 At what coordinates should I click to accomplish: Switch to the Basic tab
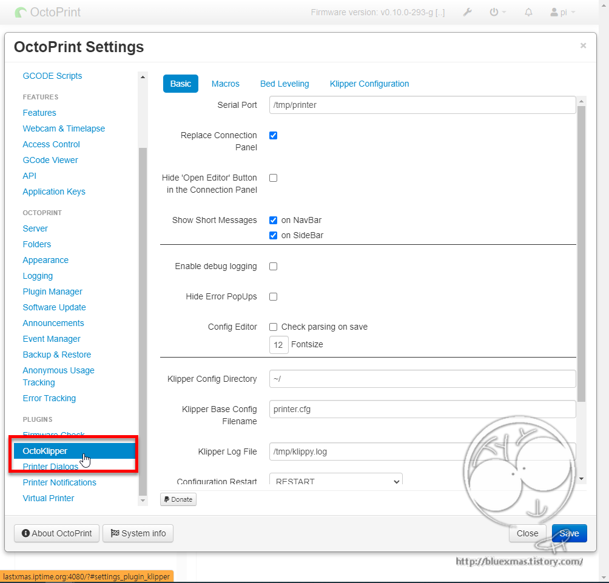point(181,84)
